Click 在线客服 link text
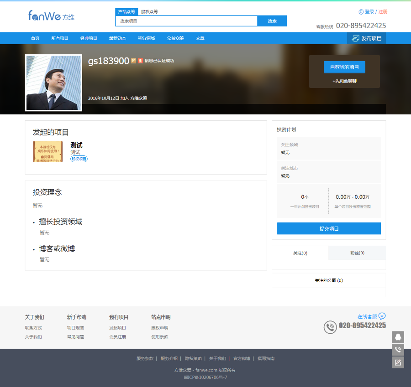The width and height of the screenshot is (411, 387). pos(367,317)
